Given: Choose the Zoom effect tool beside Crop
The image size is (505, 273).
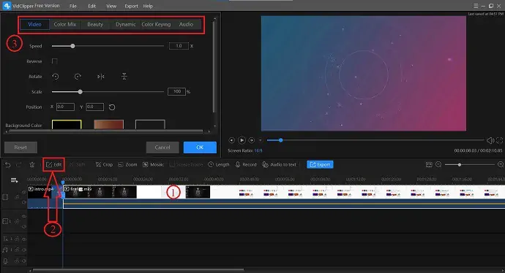Looking at the screenshot, I should click(x=127, y=164).
